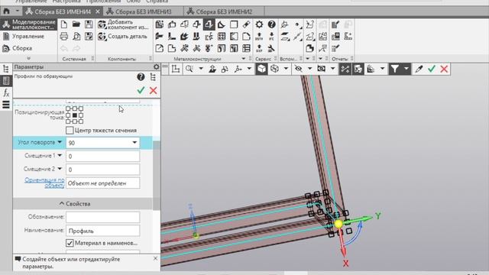Image resolution: width=489 pixels, height=275 pixels.
Task: Open the Параметры panel settings gear
Action: click(156, 66)
